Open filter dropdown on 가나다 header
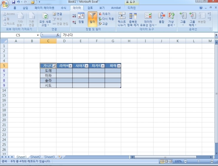Image resolution: width=218 pixels, height=166 pixels. tap(54, 66)
